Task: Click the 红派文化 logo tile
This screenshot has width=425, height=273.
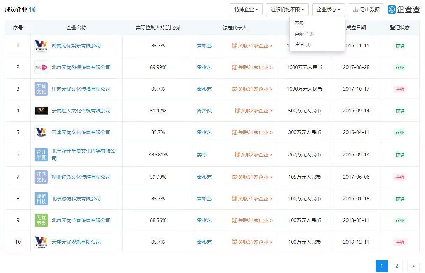Action: tap(41, 177)
